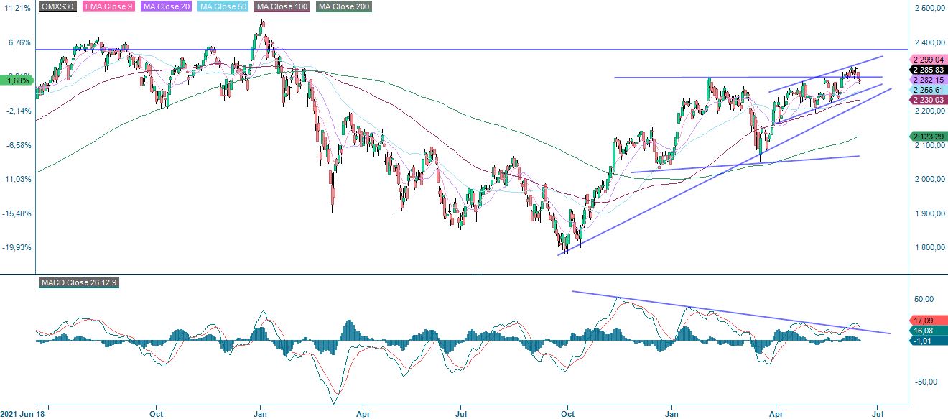The height and width of the screenshot is (419, 948).
Task: Click the -11,03% percent axis label
Action: (17, 179)
